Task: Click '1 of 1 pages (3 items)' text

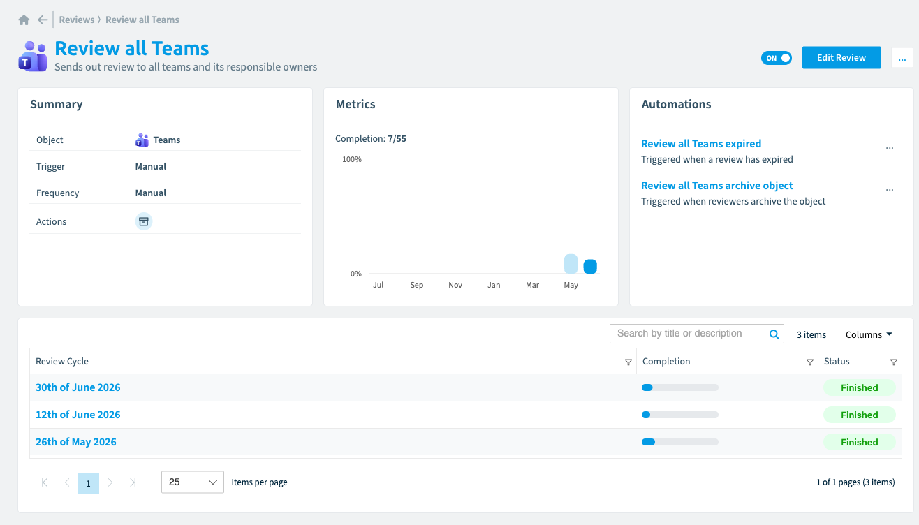Action: pos(855,482)
